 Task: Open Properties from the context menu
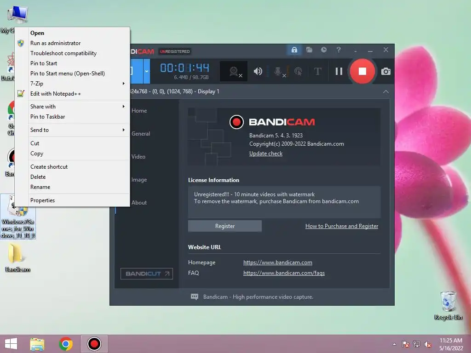pyautogui.click(x=72, y=200)
